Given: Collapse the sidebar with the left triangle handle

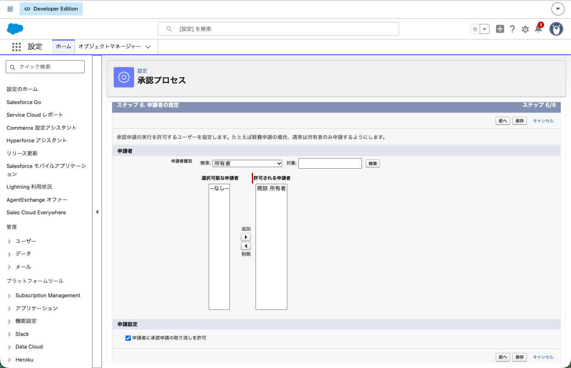Looking at the screenshot, I should pos(97,212).
